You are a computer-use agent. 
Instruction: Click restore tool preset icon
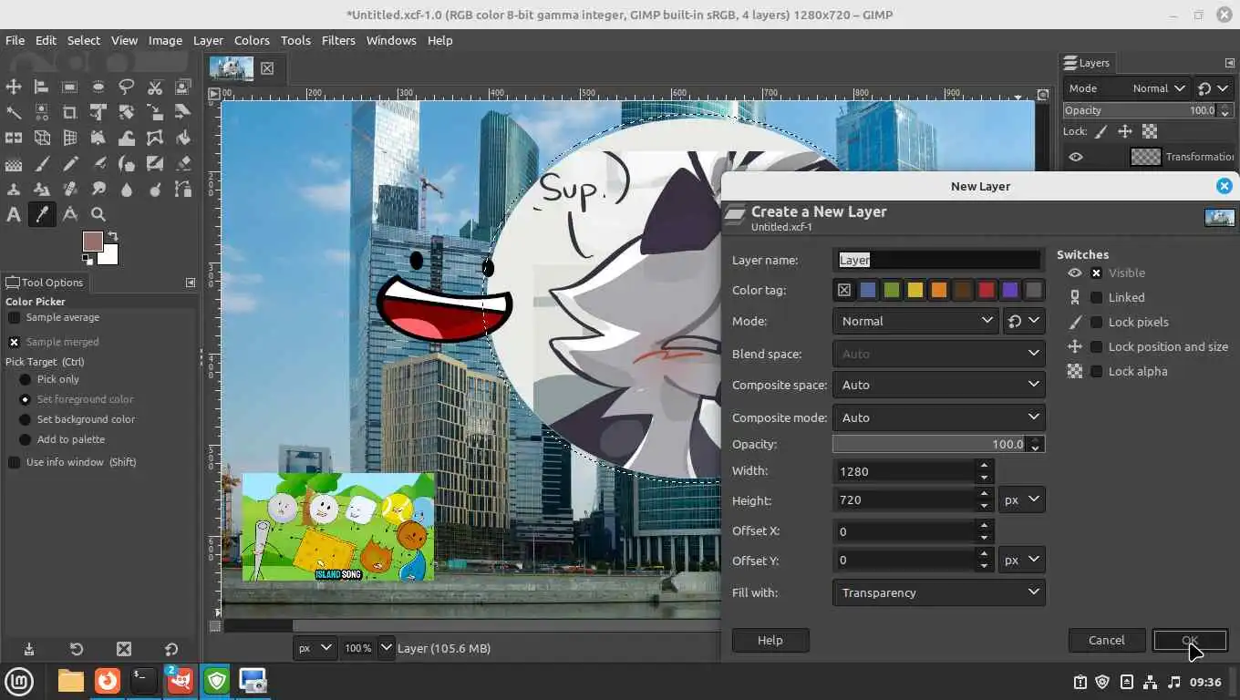click(x=77, y=649)
